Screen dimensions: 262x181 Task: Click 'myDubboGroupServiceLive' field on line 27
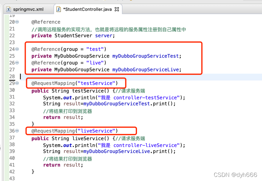tap(146, 69)
